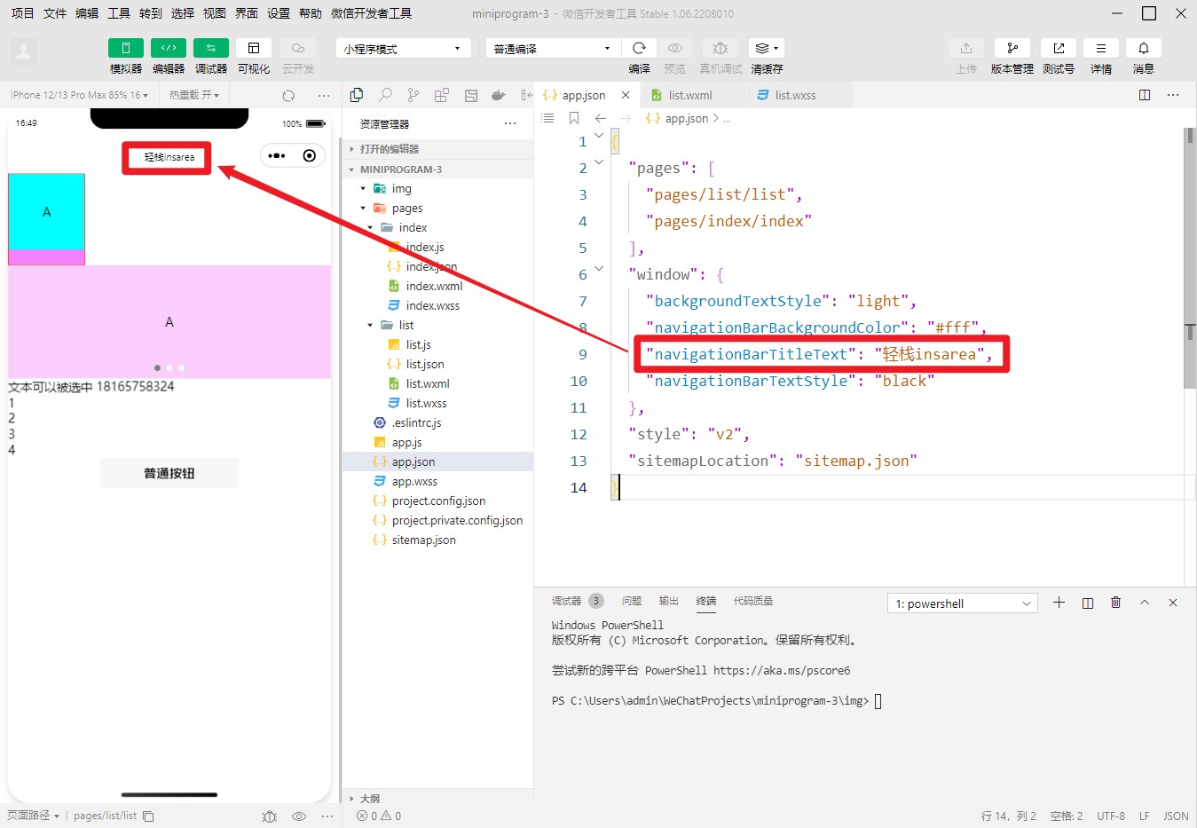The height and width of the screenshot is (828, 1197).
Task: Open the messages (消息) bell icon
Action: coord(1144,48)
